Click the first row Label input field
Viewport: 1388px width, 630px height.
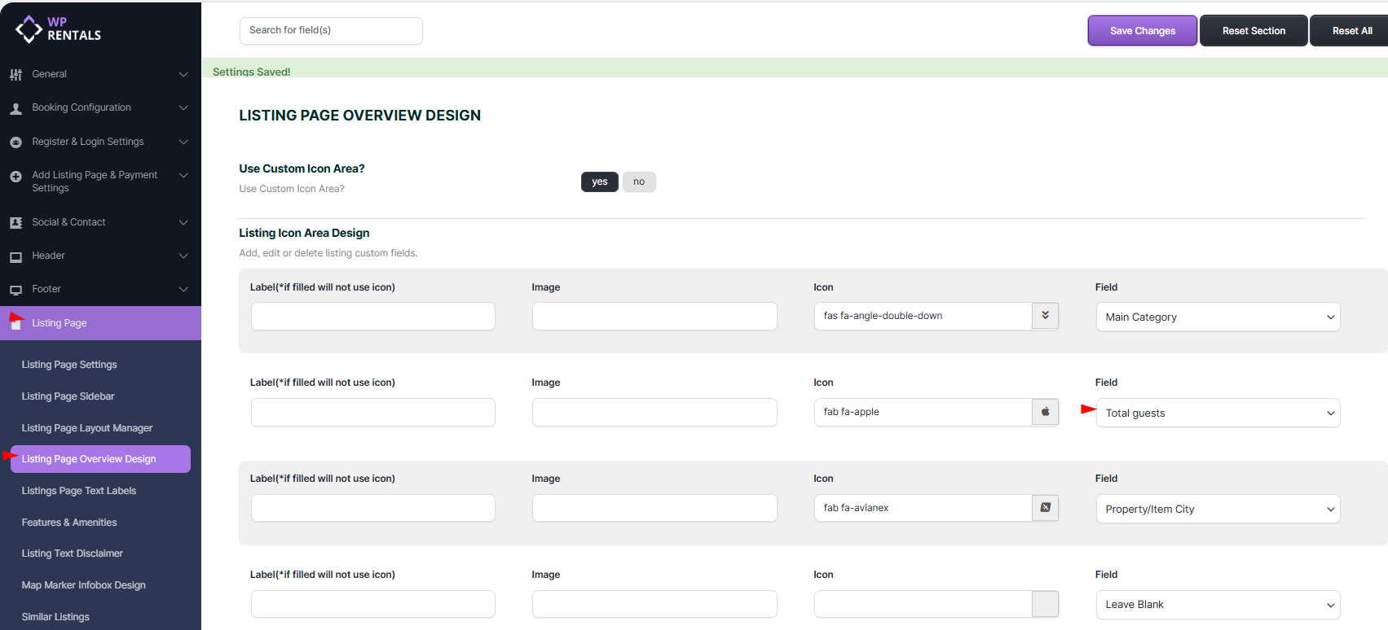tap(372, 317)
